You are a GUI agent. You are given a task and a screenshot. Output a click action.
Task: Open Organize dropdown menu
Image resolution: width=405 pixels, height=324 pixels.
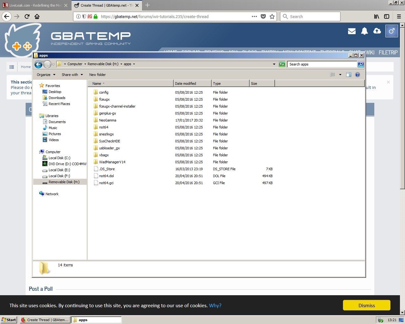click(x=46, y=75)
